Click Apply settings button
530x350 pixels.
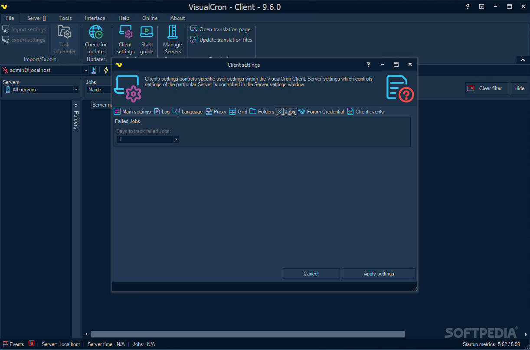pos(379,274)
